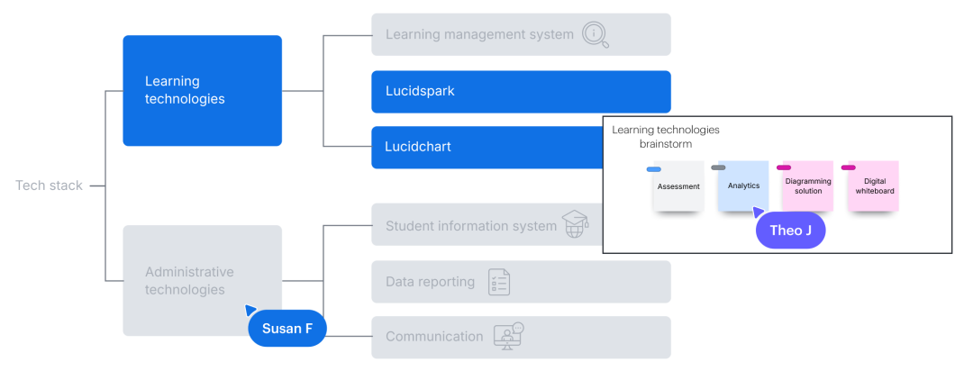
Task: Select the Student information system node
Action: [487, 224]
